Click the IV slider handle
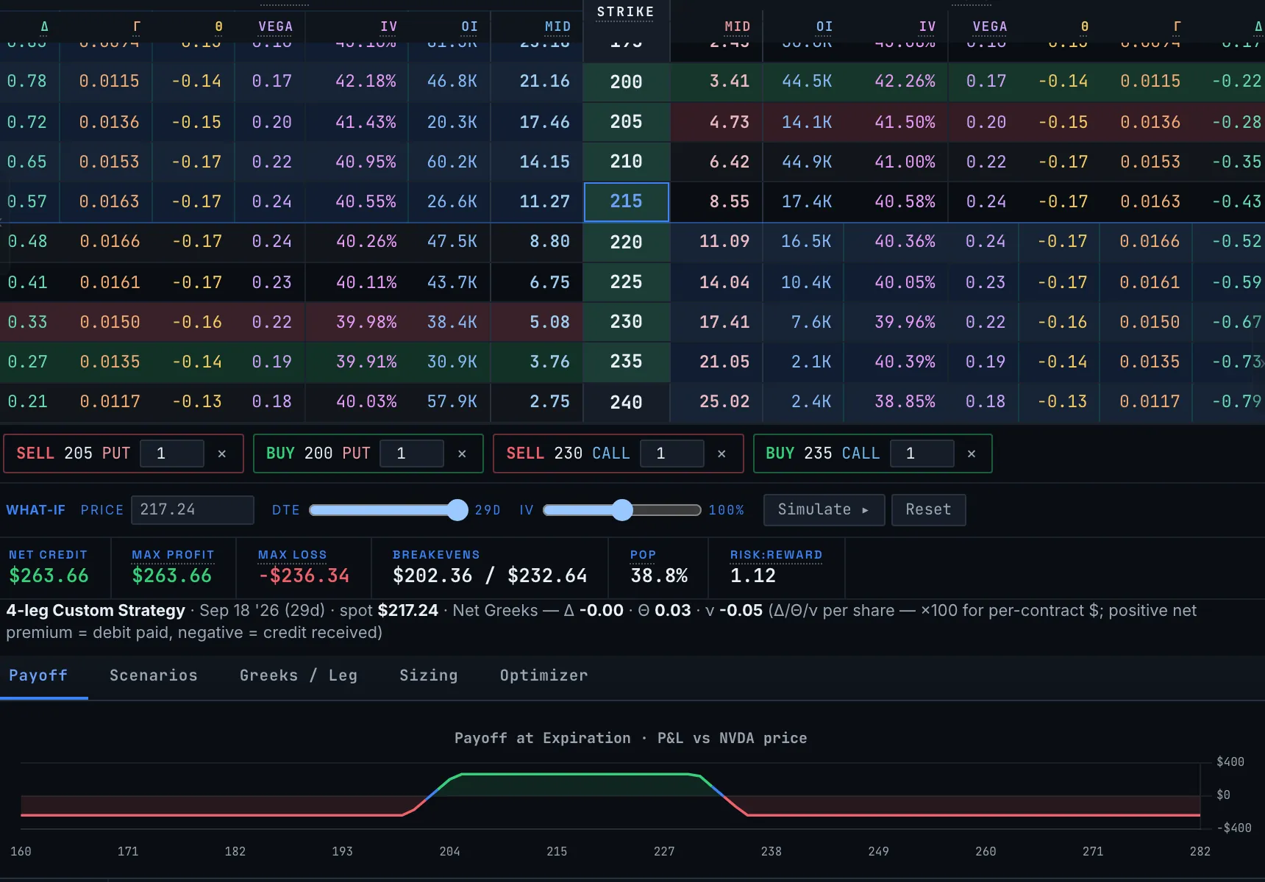The width and height of the screenshot is (1265, 882). [x=622, y=510]
